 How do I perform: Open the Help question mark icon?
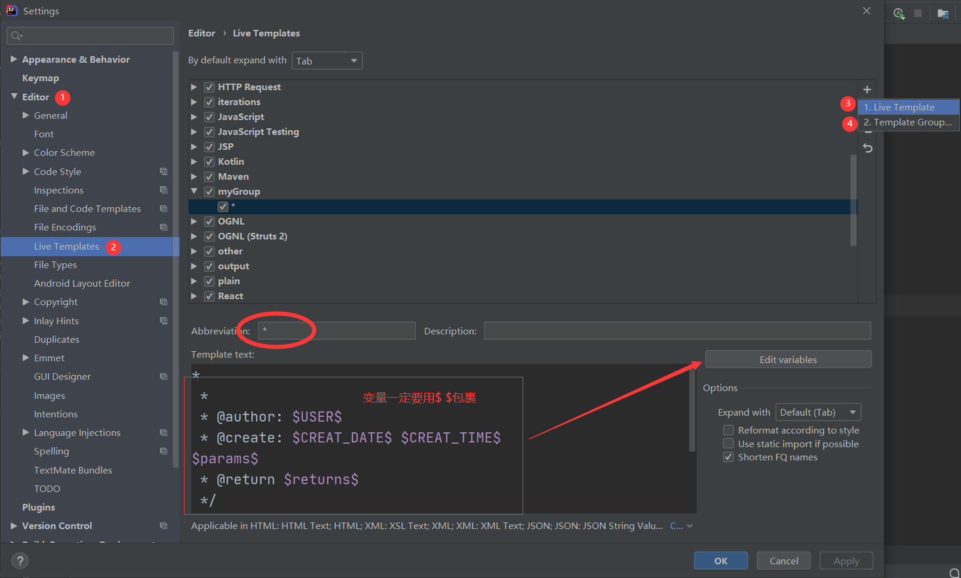tap(20, 561)
